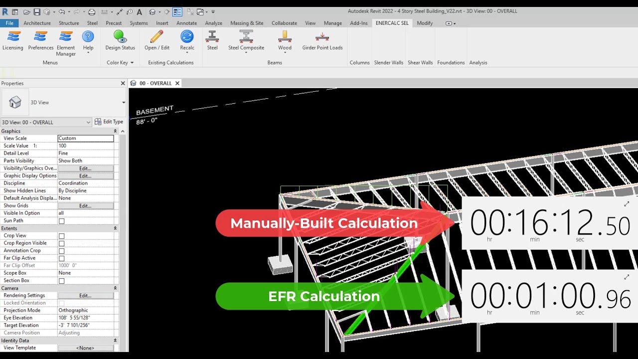Select the Wood beam tool
This screenshot has height=359, width=638.
pyautogui.click(x=285, y=42)
